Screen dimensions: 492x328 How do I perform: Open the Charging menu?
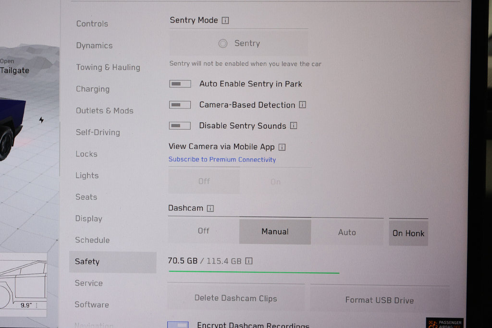coord(93,89)
